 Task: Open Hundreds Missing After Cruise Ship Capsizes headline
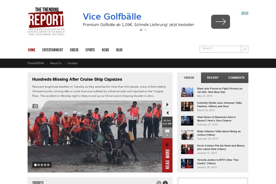coord(77,79)
